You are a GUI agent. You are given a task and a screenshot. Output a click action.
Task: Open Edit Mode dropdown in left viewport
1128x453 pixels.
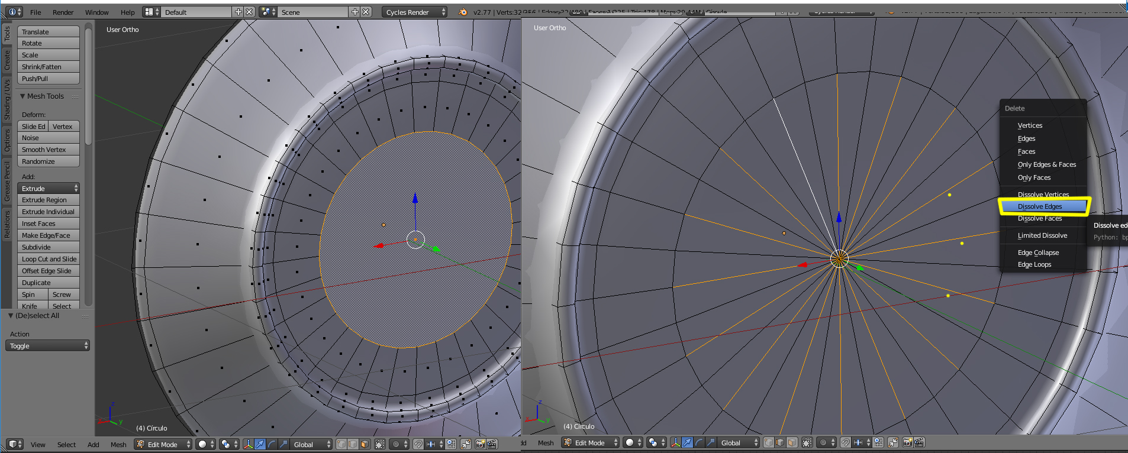tap(163, 444)
